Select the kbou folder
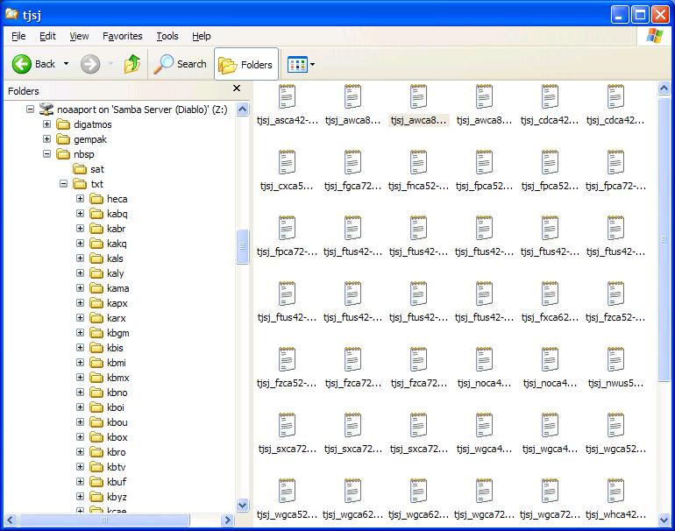The height and width of the screenshot is (531, 675). tap(109, 422)
